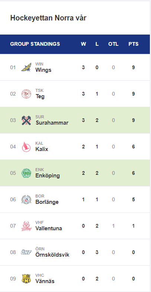Open the Vallentuna viking logo

pos(26,226)
